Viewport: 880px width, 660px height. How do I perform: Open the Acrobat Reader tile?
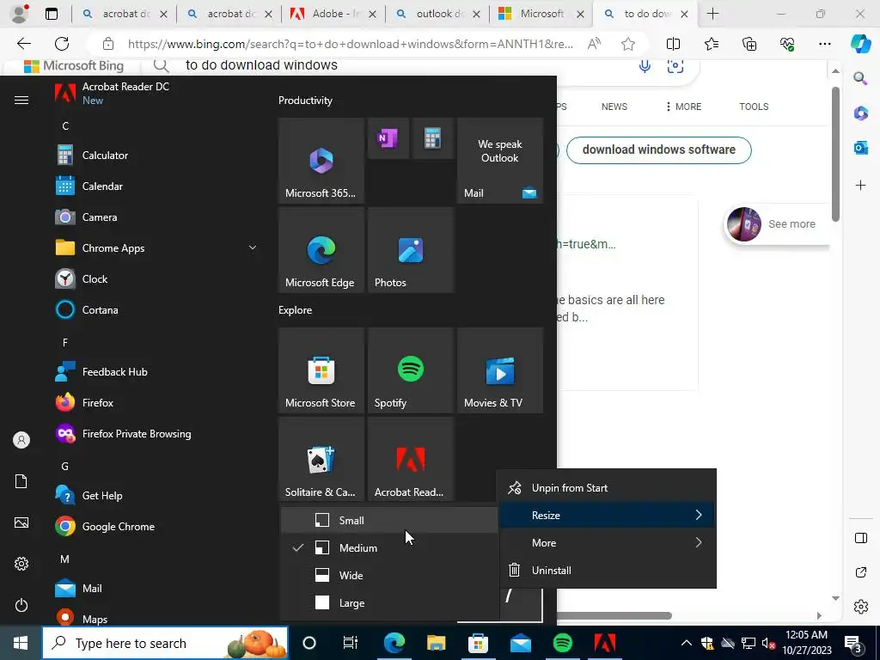coord(411,460)
